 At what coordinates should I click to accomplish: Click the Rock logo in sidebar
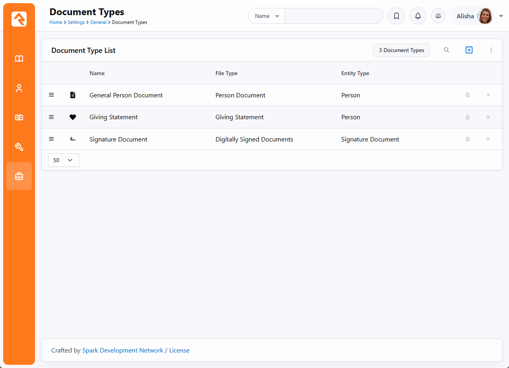[x=19, y=19]
